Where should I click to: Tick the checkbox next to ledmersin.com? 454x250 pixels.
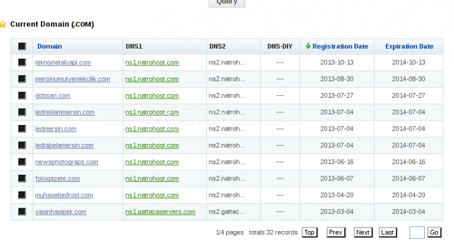click(x=22, y=129)
